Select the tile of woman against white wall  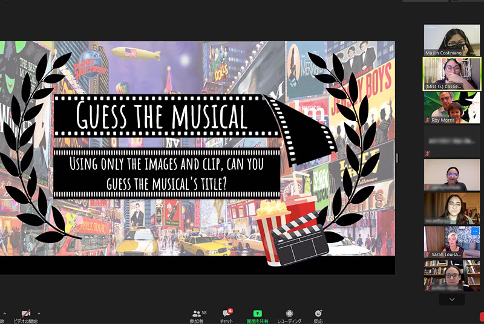pos(452,175)
